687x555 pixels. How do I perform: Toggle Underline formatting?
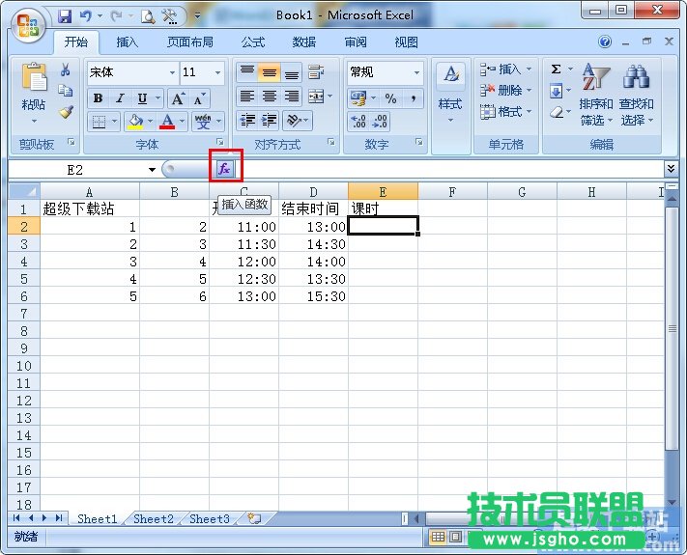coord(142,98)
